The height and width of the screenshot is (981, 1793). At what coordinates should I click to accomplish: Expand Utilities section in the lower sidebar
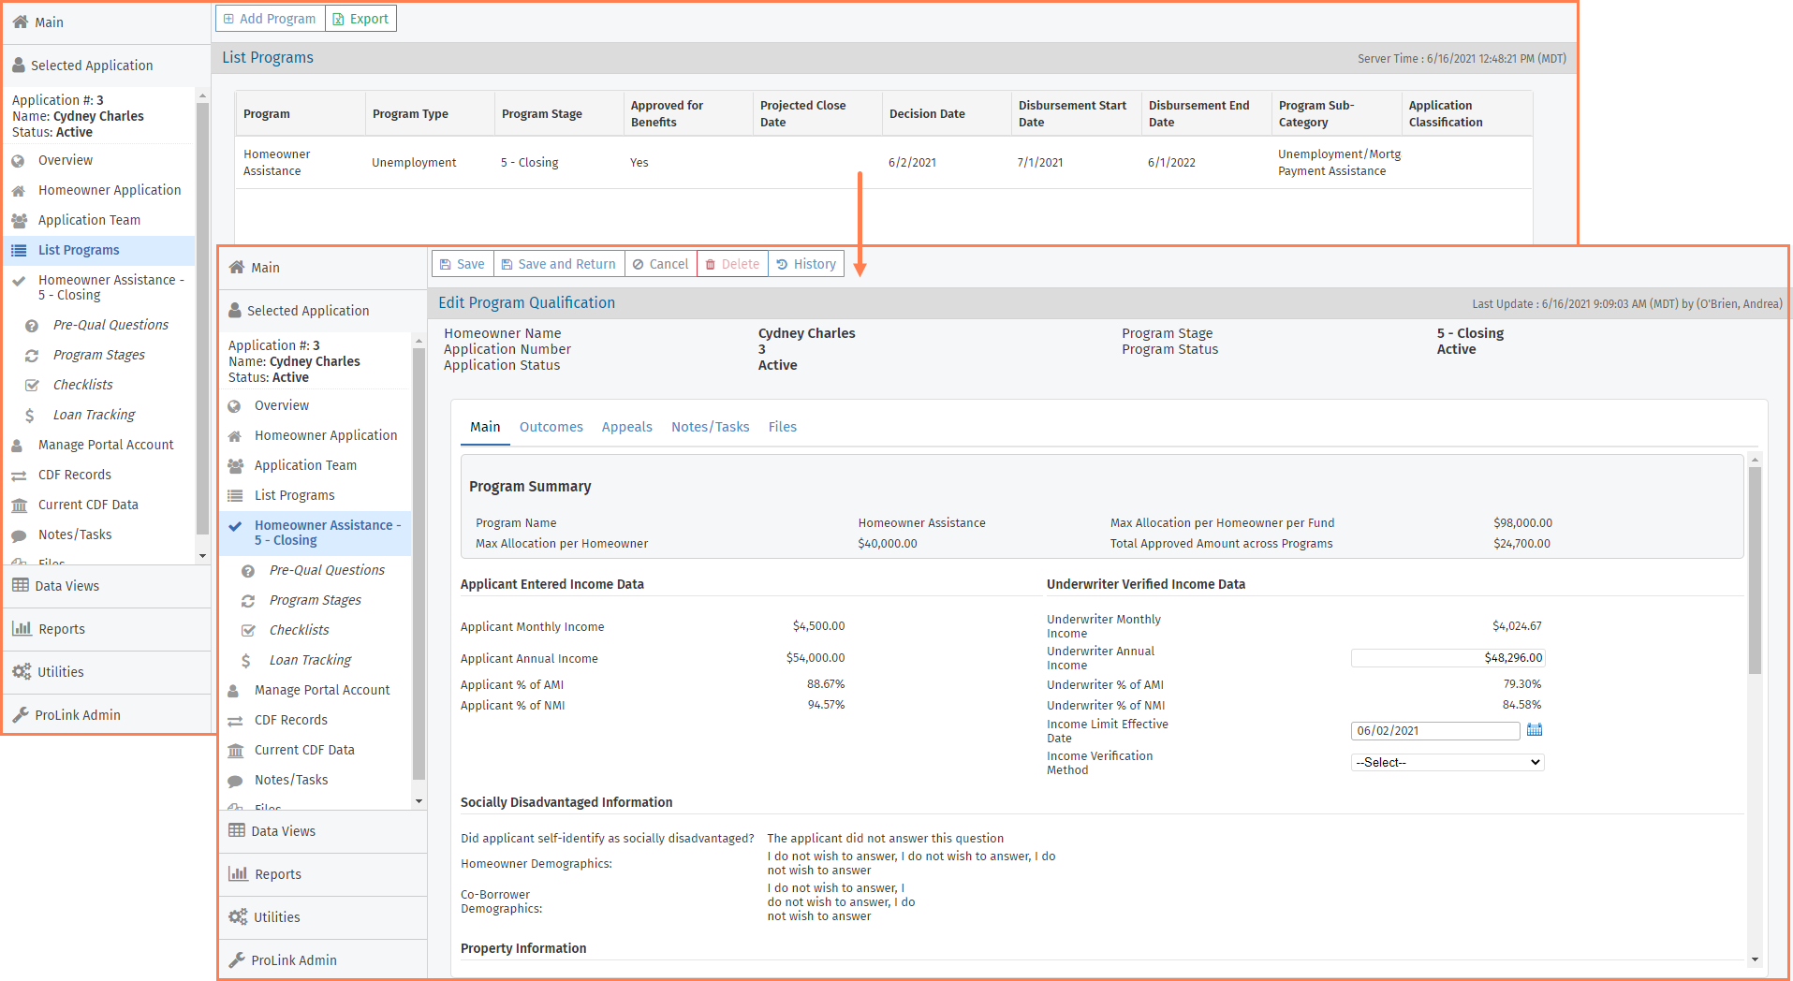pos(276,917)
